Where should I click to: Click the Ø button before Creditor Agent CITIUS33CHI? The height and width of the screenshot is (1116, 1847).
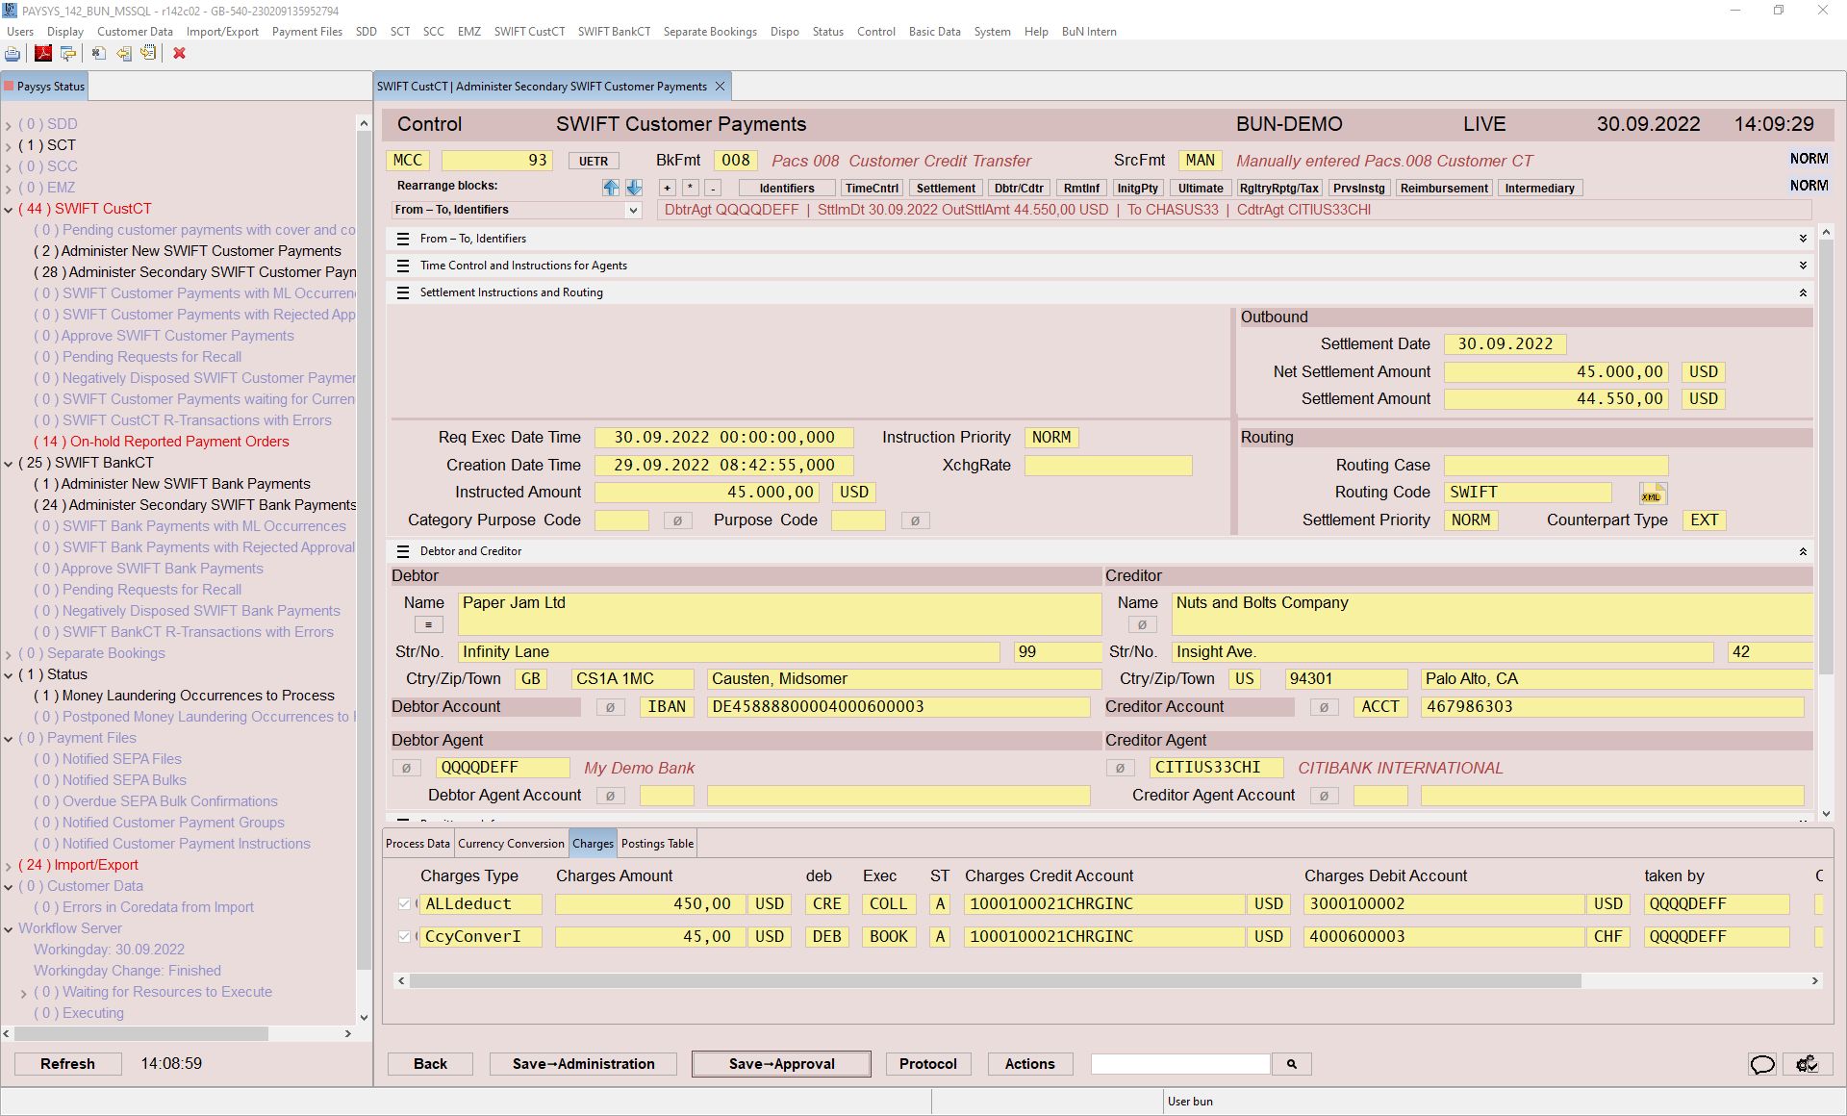[x=1120, y=769]
